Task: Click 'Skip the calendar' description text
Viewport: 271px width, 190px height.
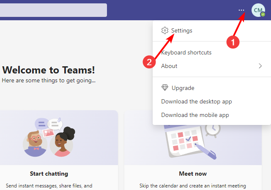Action: 193,186
